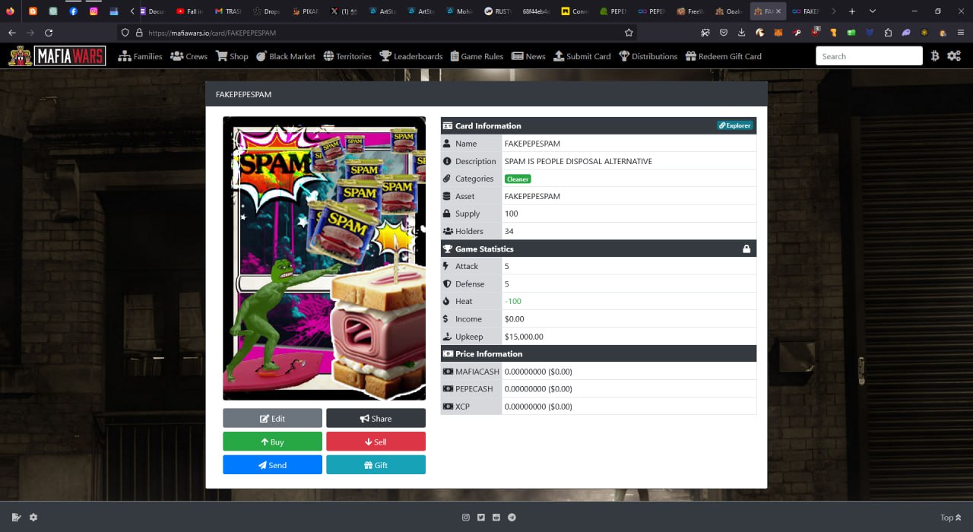Image resolution: width=973 pixels, height=532 pixels.
Task: Open the Territories page
Action: click(347, 56)
